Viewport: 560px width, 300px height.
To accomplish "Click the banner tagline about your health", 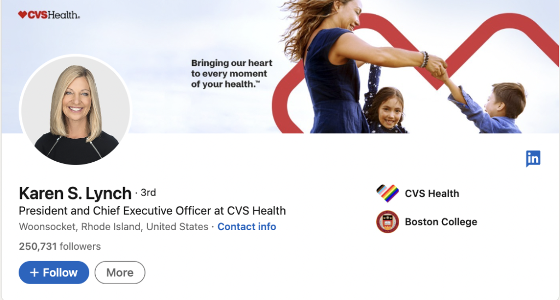I will click(231, 73).
